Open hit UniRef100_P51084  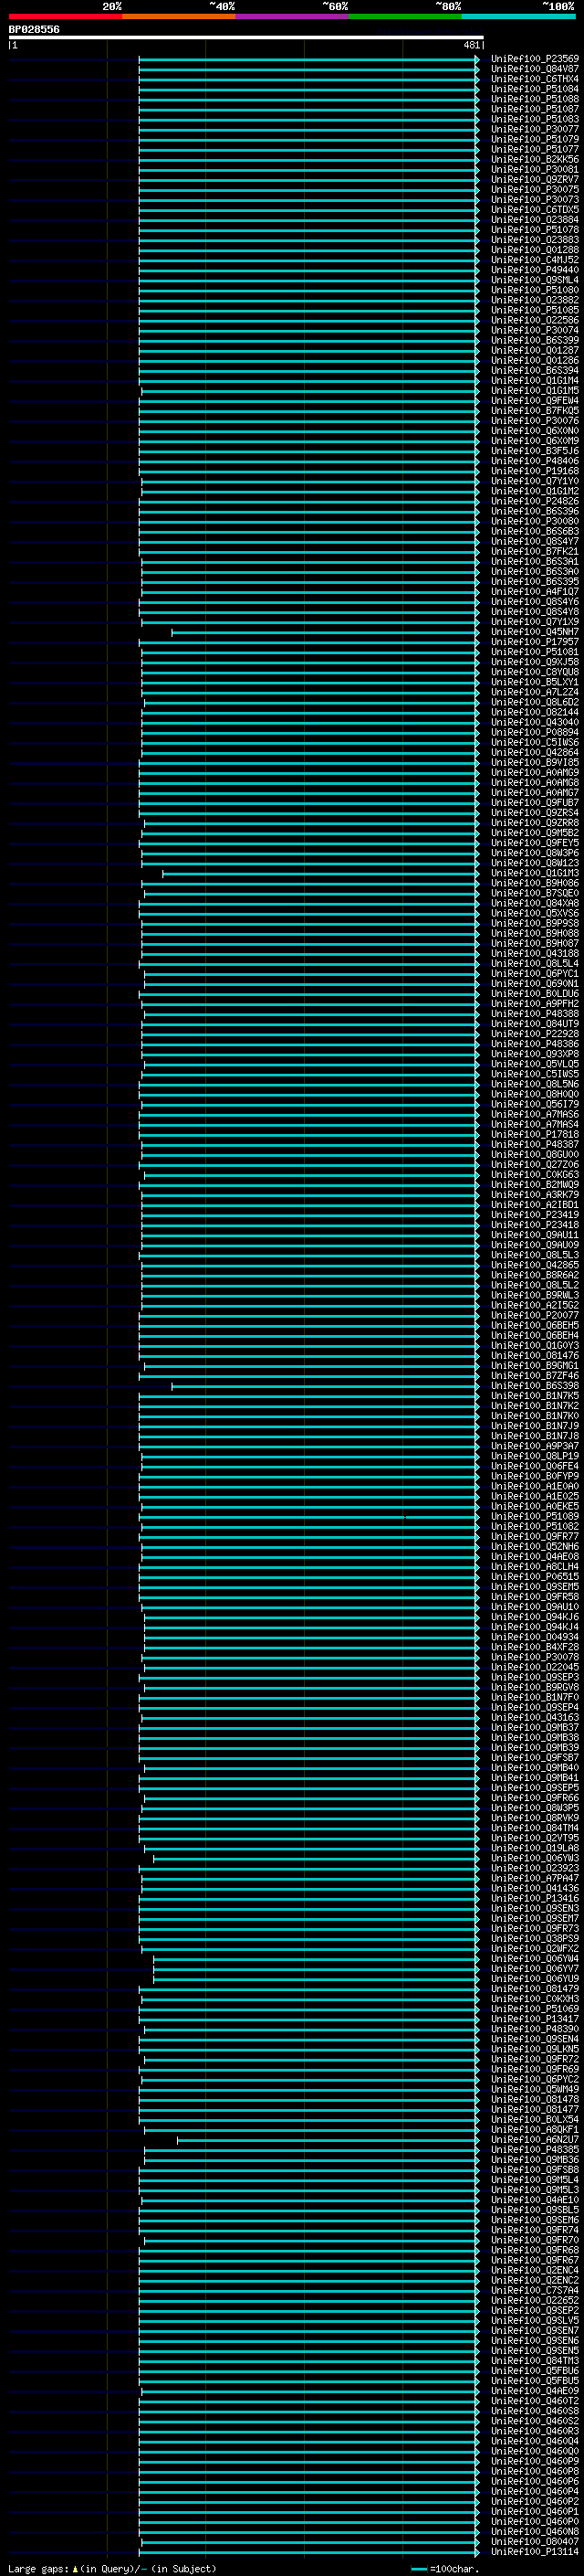(535, 89)
